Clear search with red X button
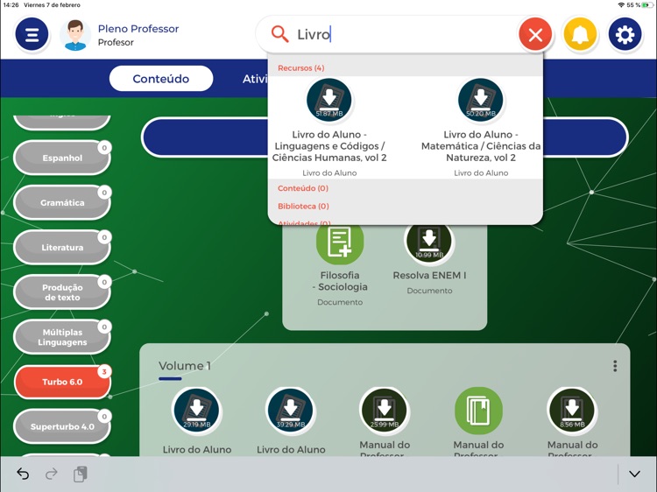Viewport: 657px width, 492px height. 535,34
